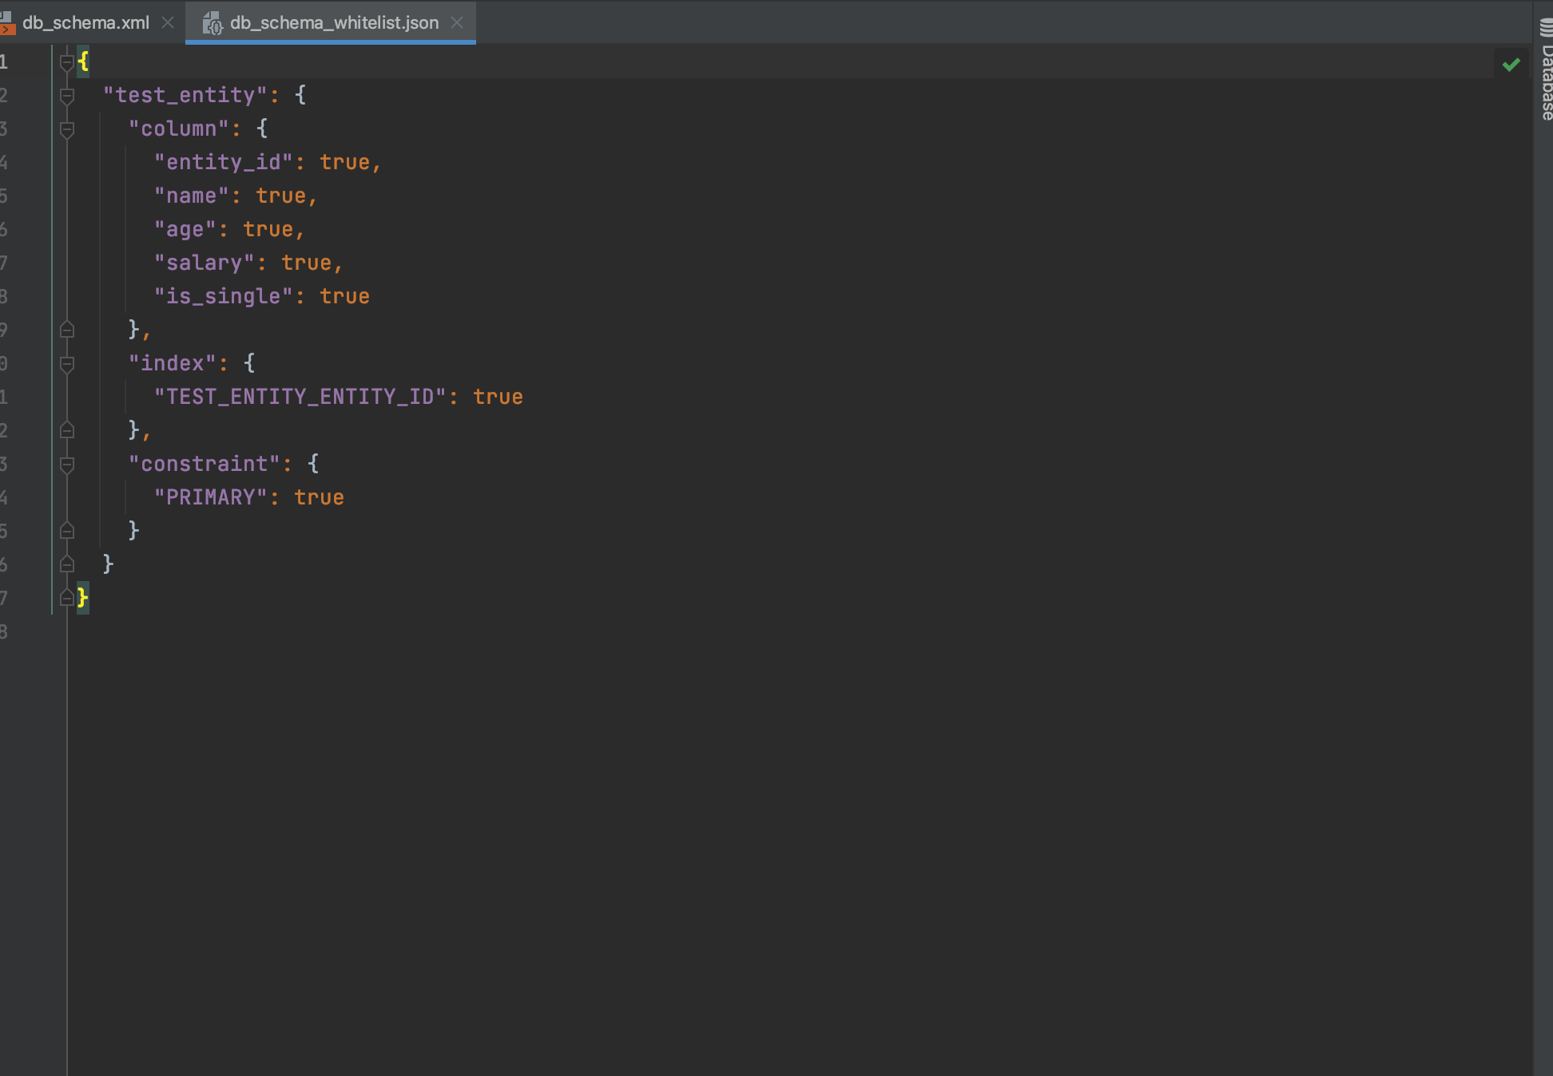Click the JSON file icon on active tab
Screen dimensions: 1553x1076
(212, 23)
